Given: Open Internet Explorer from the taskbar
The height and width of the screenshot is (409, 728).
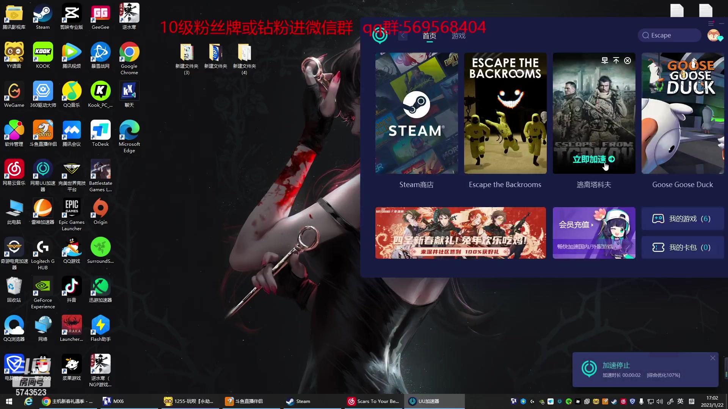Looking at the screenshot, I should 28,401.
